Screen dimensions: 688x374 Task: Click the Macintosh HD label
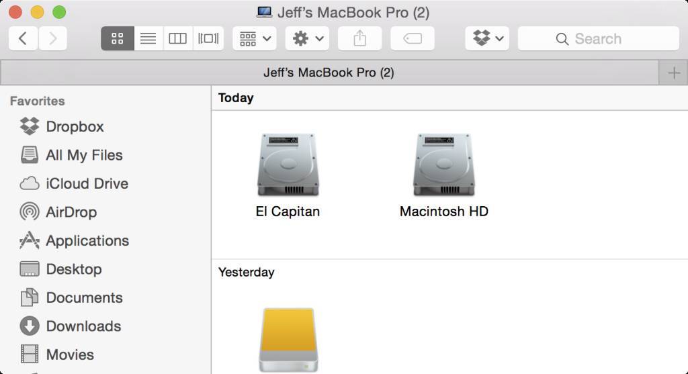click(443, 212)
